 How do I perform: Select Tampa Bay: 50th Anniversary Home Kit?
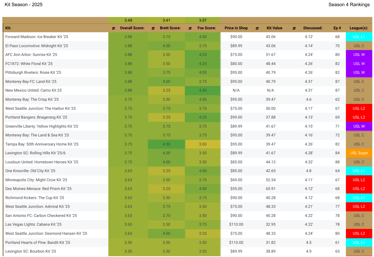coord(42,144)
